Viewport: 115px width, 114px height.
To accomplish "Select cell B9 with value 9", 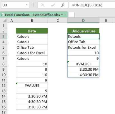I will pyautogui.click(x=32, y=69).
